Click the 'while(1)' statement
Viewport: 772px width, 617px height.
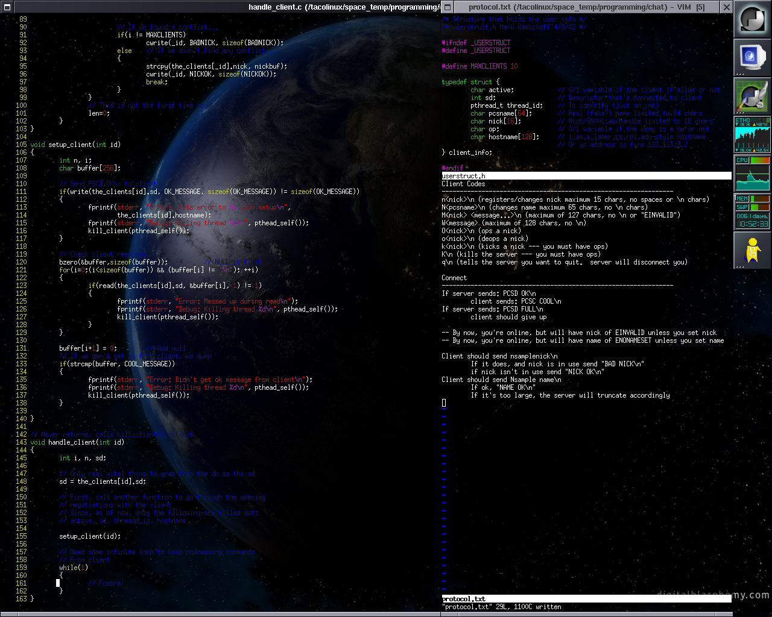(74, 568)
